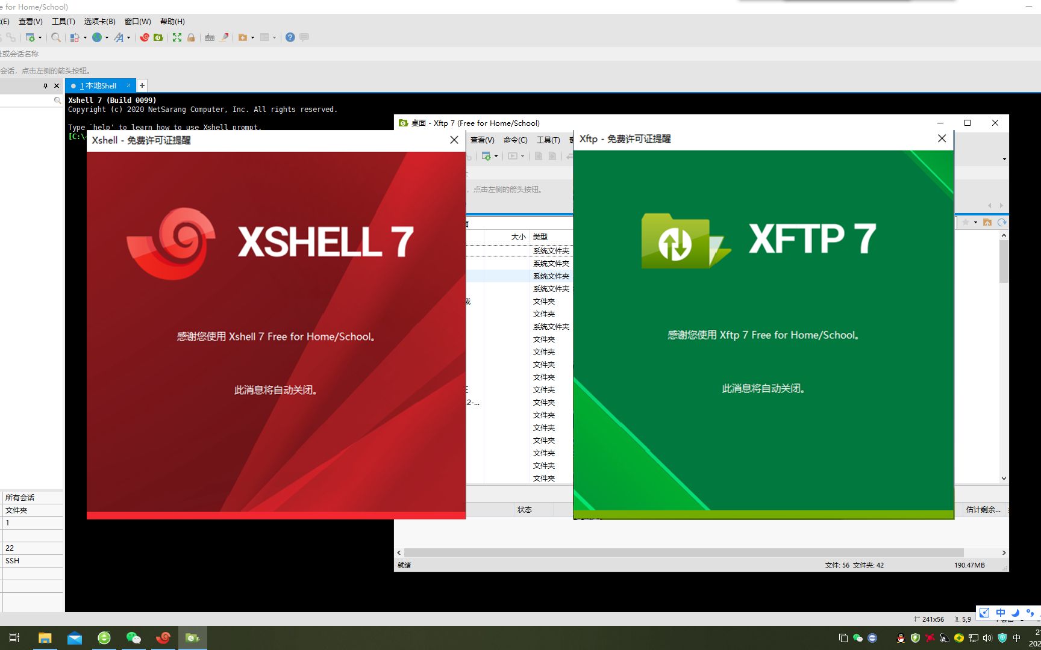This screenshot has width=1041, height=650.
Task: Expand the dropdown arrow next to layout grid icon
Action: [274, 37]
